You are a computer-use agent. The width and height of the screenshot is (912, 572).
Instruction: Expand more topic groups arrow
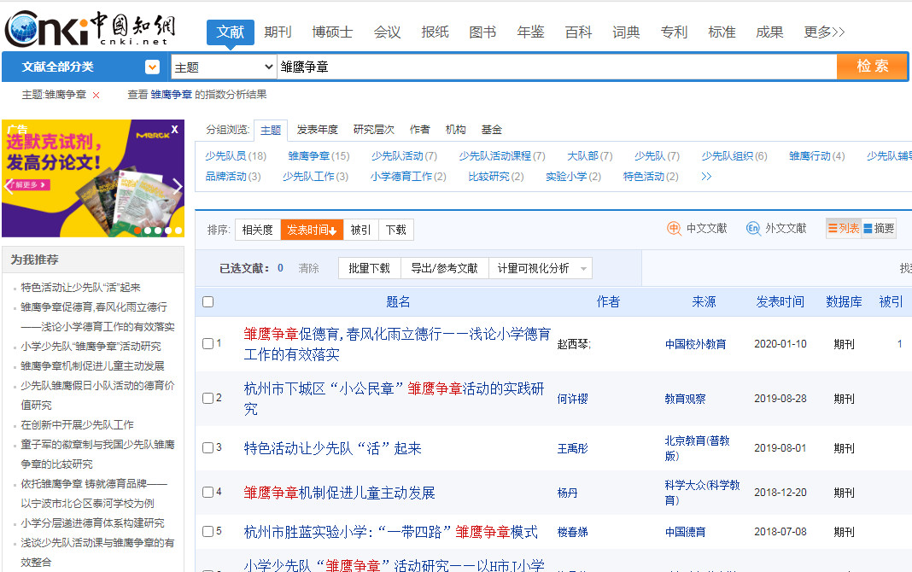[706, 177]
